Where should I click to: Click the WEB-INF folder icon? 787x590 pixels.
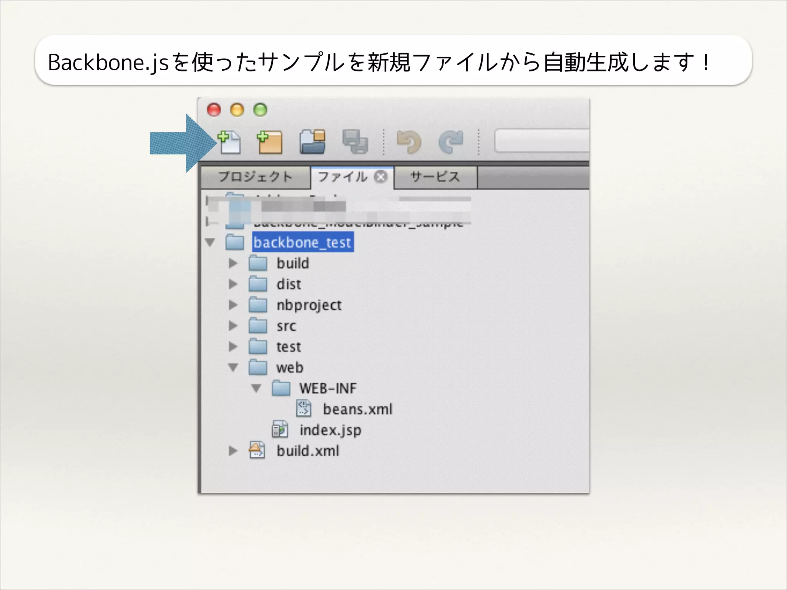(281, 388)
